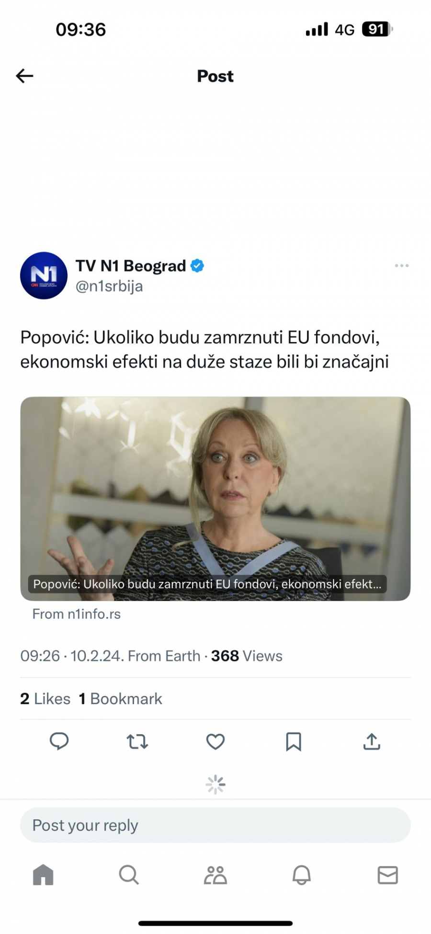Image resolution: width=431 pixels, height=934 pixels.
Task: Navigate back using the arrow
Action: click(24, 76)
